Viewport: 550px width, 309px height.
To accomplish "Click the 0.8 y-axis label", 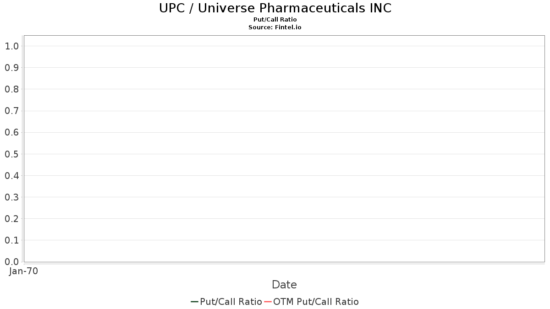I will (x=12, y=89).
